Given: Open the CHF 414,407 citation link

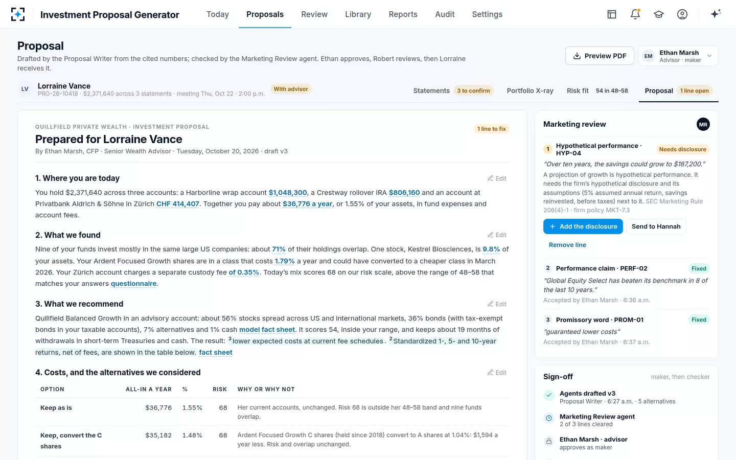Looking at the screenshot, I should coord(178,204).
